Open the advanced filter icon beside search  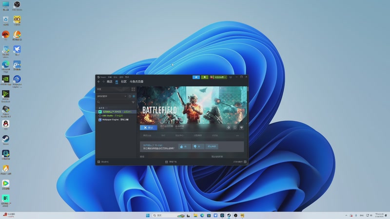pos(133,102)
